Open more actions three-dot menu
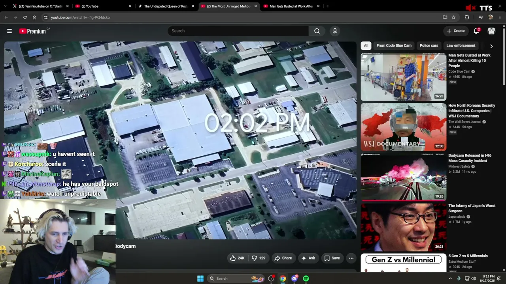This screenshot has height=284, width=506. tap(351, 258)
